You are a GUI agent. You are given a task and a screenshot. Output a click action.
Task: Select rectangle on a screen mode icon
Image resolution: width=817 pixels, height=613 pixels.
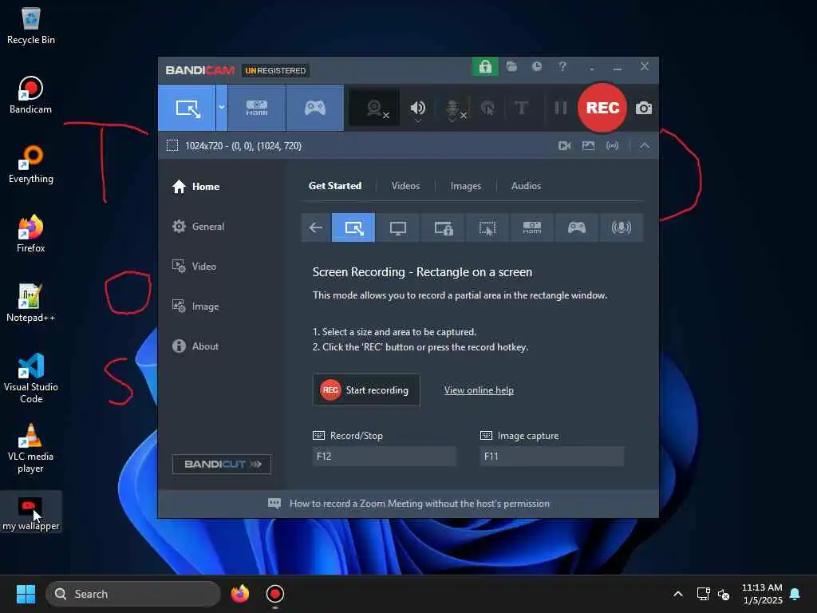[x=353, y=227]
